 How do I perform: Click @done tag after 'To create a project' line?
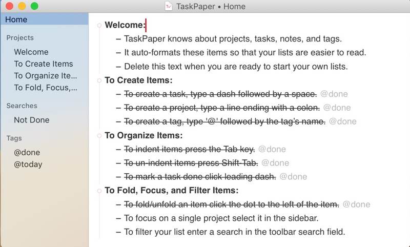tap(337, 108)
